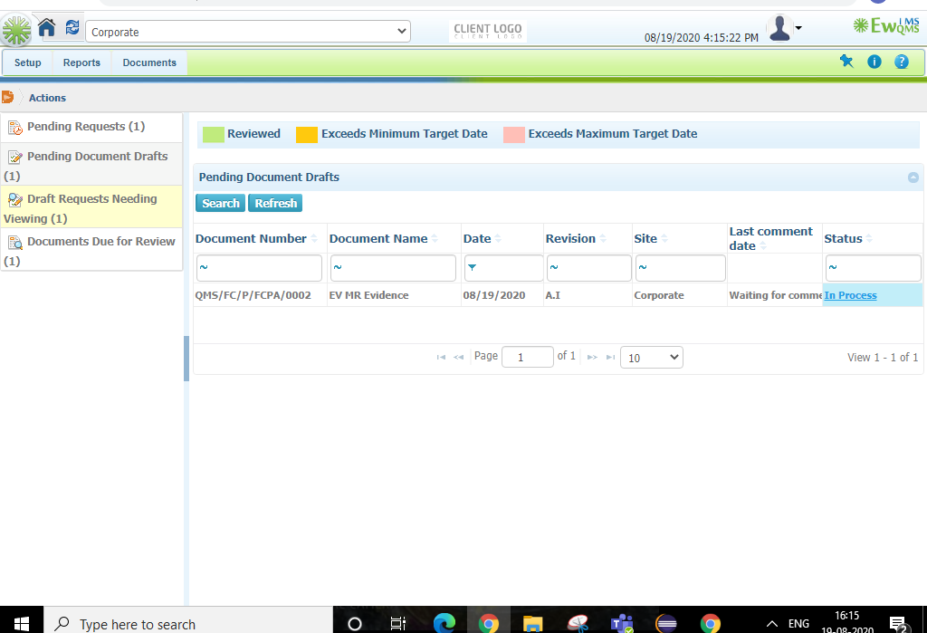Open the user profile avatar icon

(x=779, y=28)
